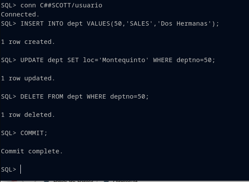
Task: Click the '1 row updated.' message
Action: 28,78
